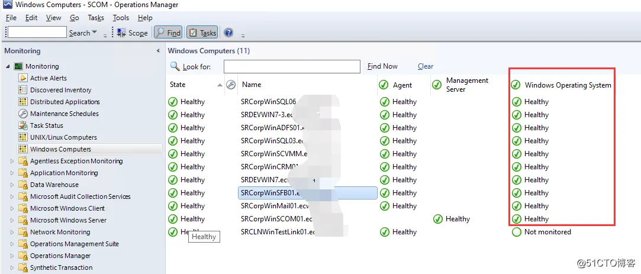The image size is (641, 274).
Task: Toggle the Tasks pane toolbar button
Action: click(x=202, y=33)
